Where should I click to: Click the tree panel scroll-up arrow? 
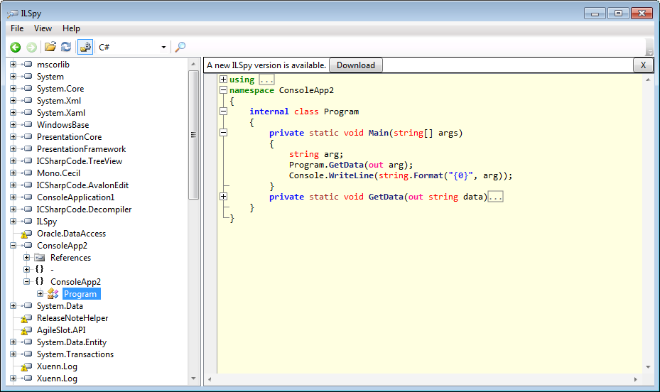click(x=193, y=64)
